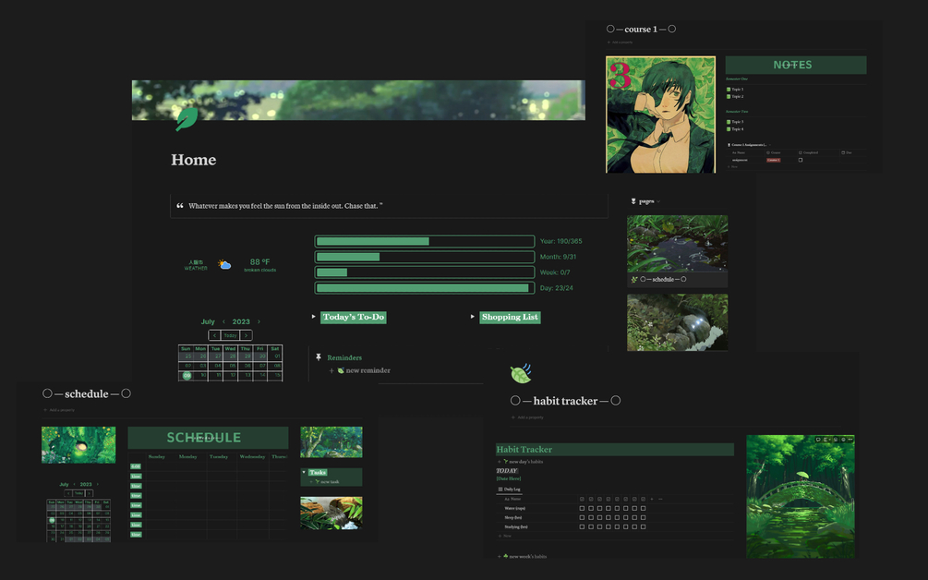Check the assignment's Completed checkbox

coord(801,160)
